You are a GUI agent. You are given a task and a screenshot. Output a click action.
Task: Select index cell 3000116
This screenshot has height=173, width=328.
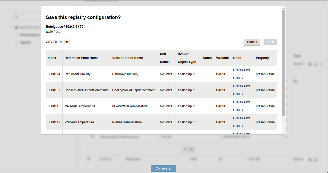(54, 106)
